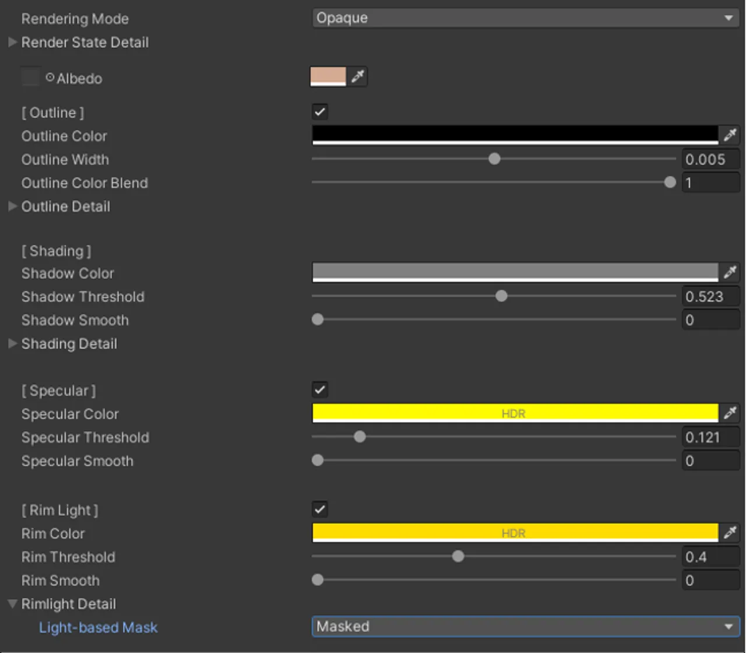Click the Shadow Color eyedropper icon
The image size is (746, 653).
(x=730, y=272)
